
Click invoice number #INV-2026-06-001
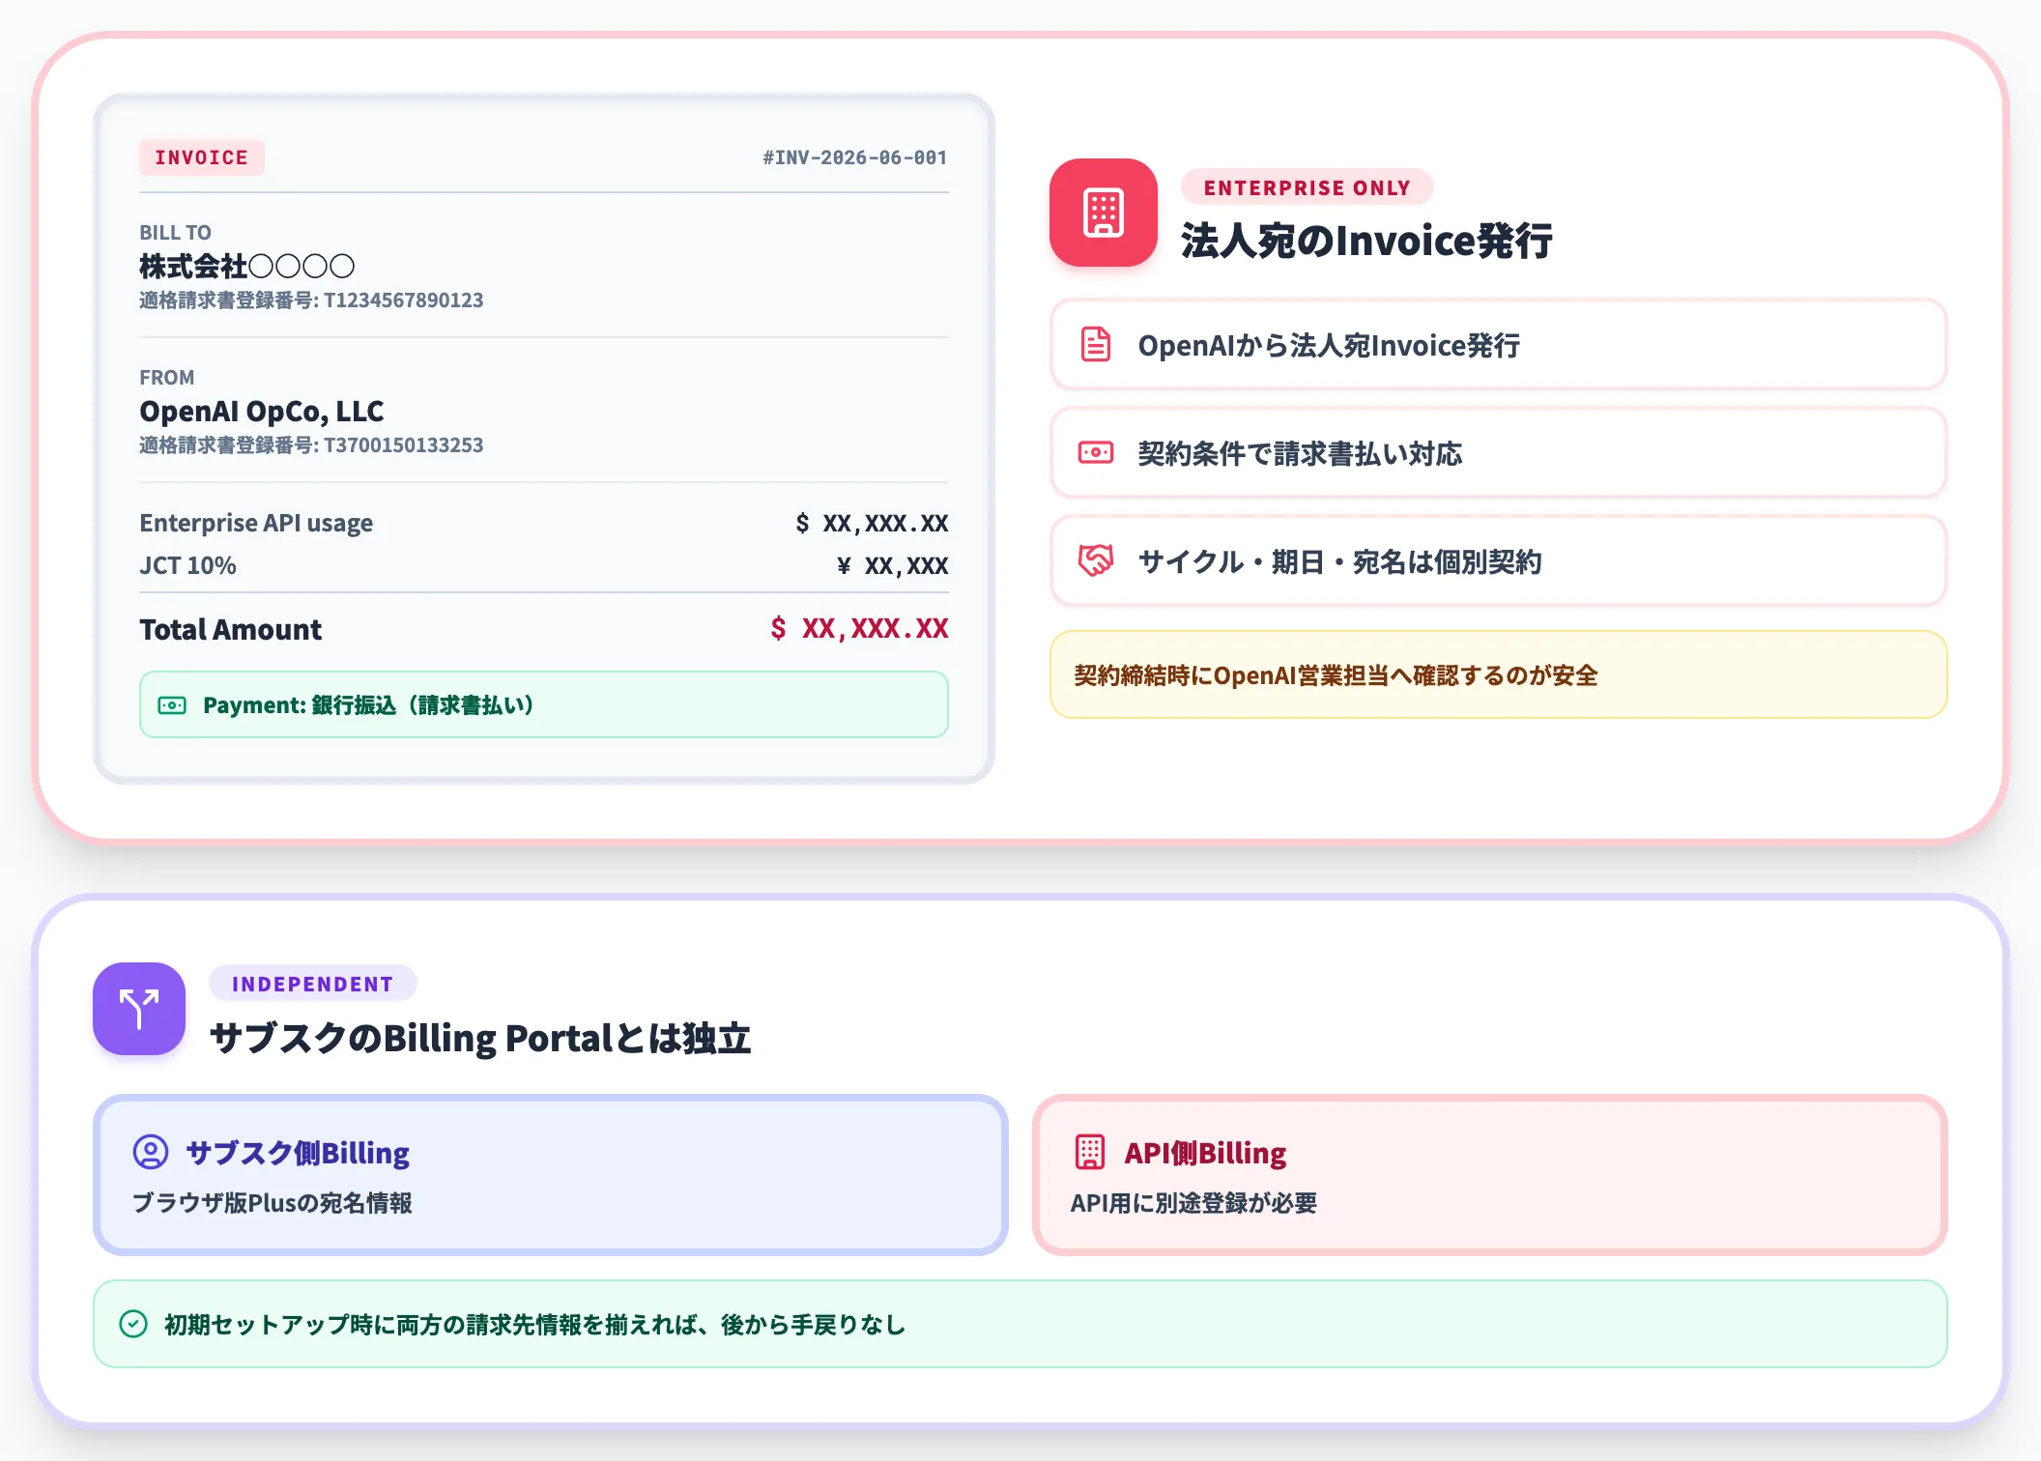[x=854, y=158]
